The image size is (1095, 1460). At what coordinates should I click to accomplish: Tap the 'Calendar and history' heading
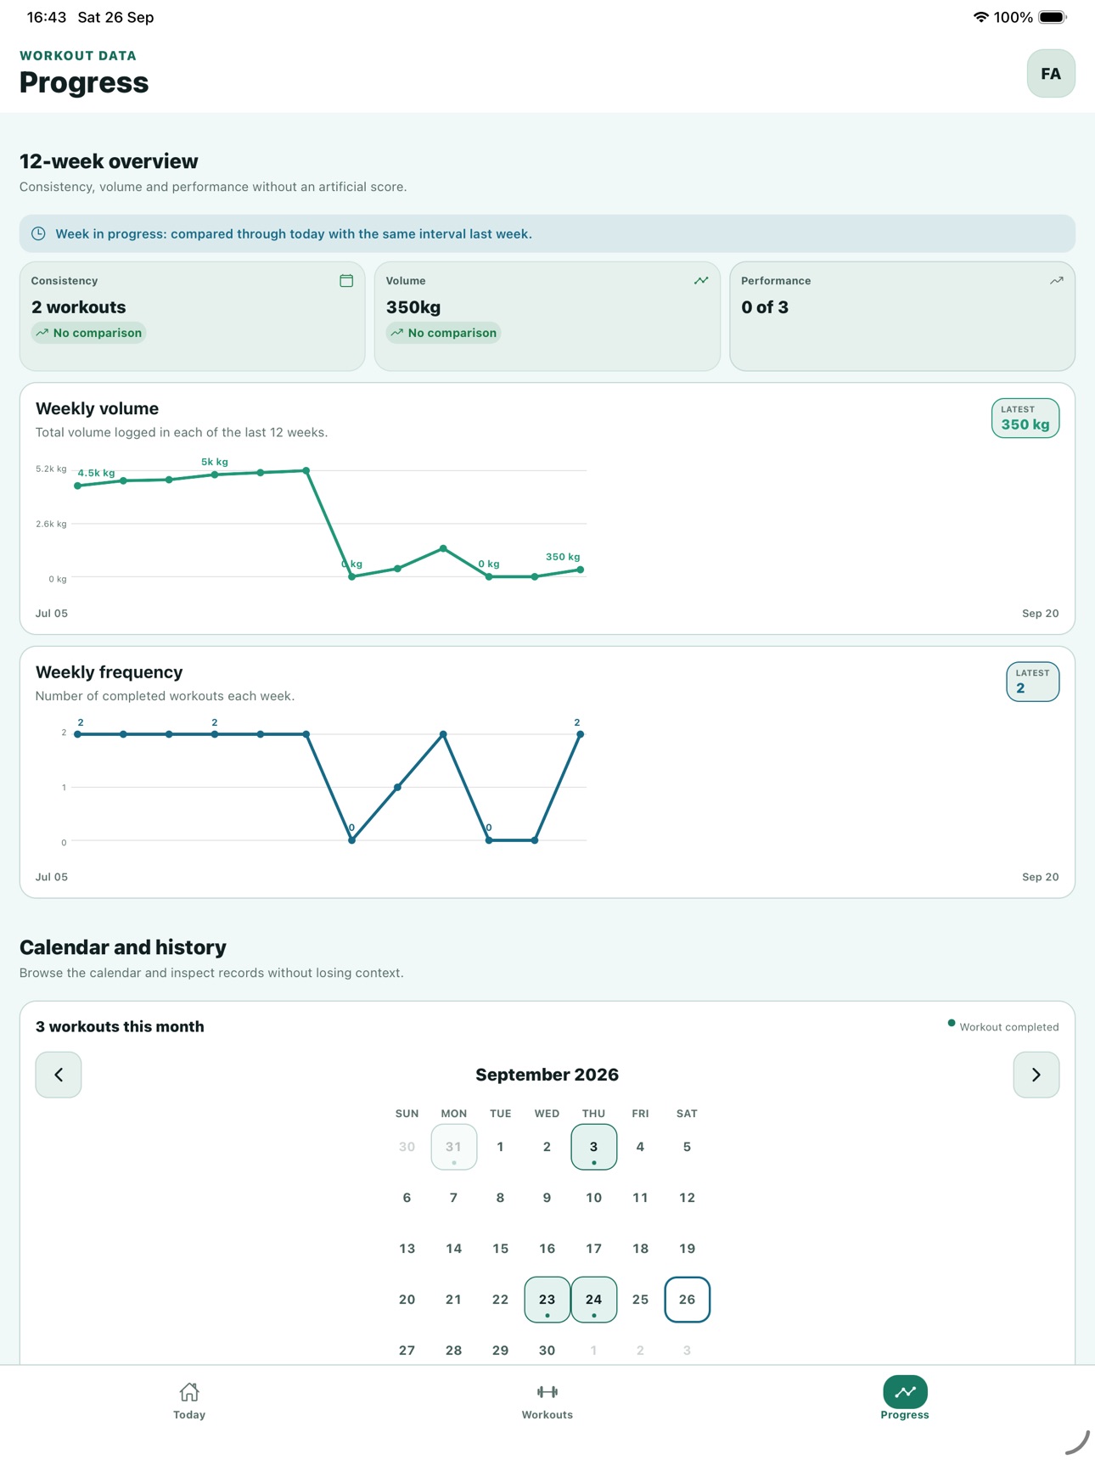[x=123, y=947]
